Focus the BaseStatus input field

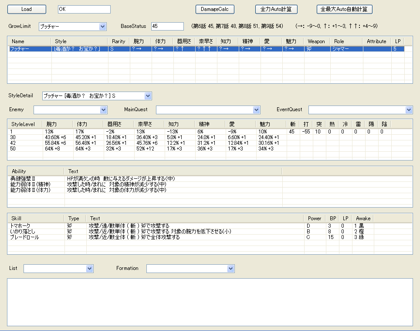tap(167, 26)
